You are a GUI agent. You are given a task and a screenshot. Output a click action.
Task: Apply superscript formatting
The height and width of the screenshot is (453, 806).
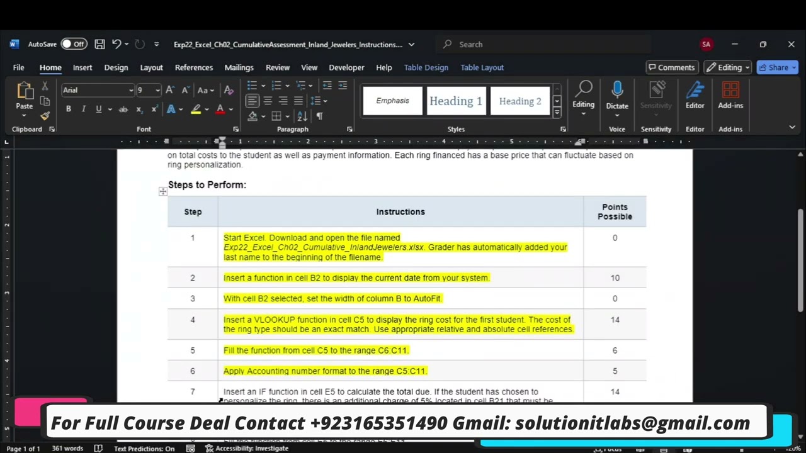154,109
